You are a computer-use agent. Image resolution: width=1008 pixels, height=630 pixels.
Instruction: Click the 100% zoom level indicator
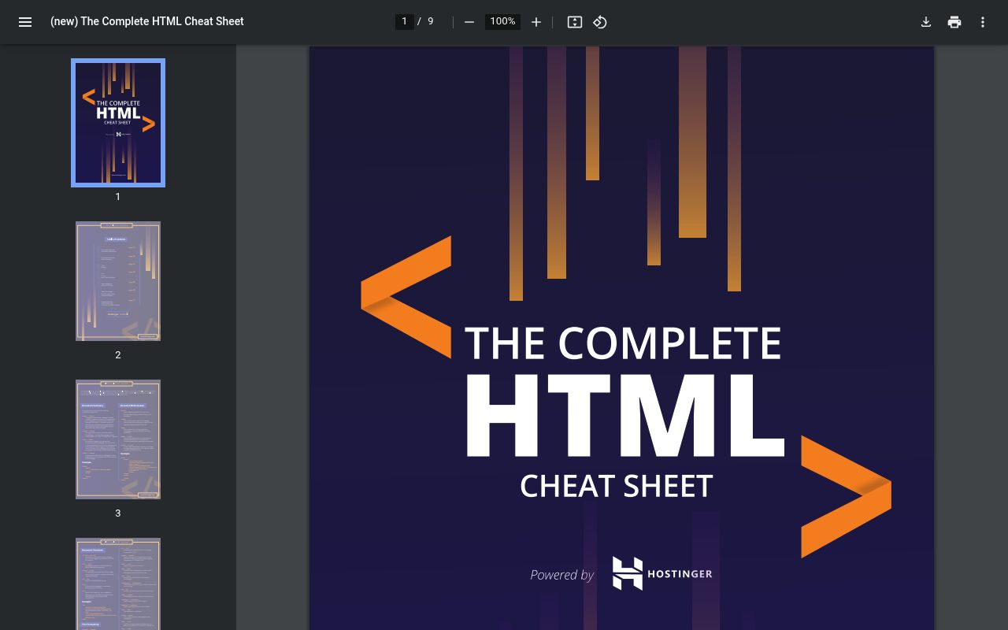click(502, 21)
